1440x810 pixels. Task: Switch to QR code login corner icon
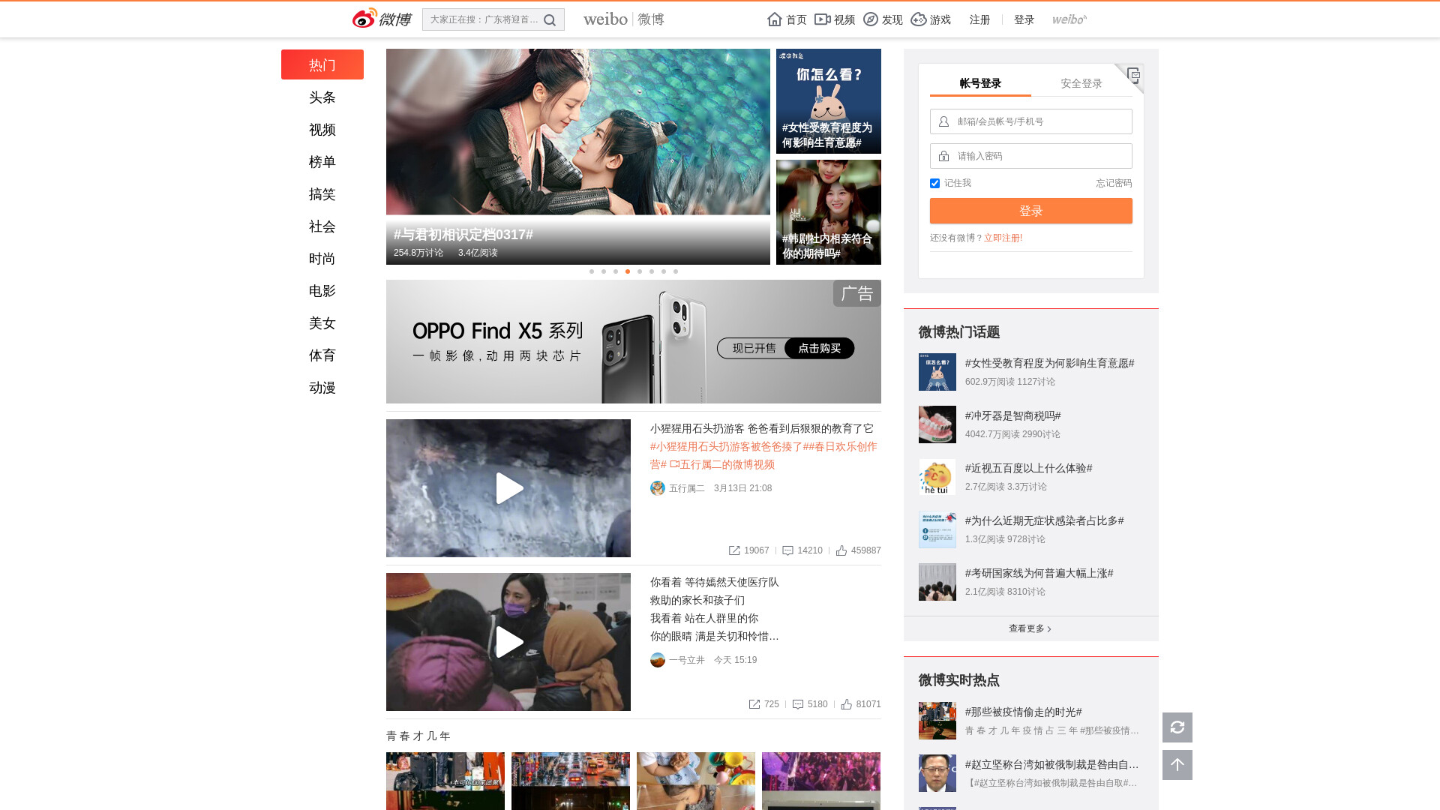1132,75
